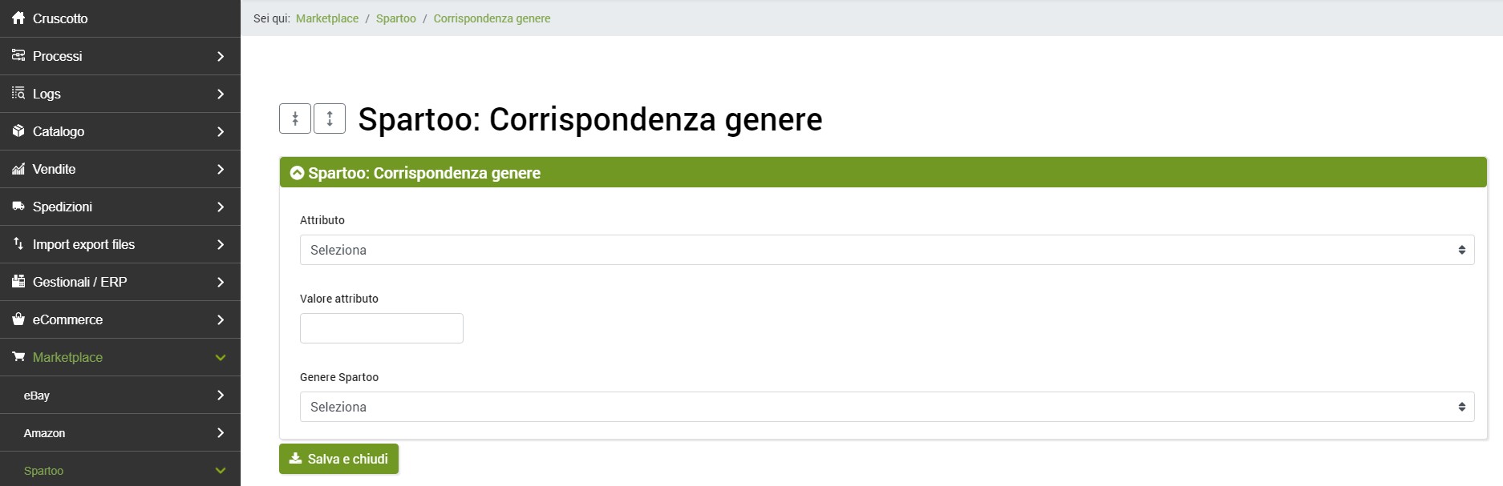Click the eCommerce basket icon
Screen dimensions: 1503x486
tap(18, 319)
